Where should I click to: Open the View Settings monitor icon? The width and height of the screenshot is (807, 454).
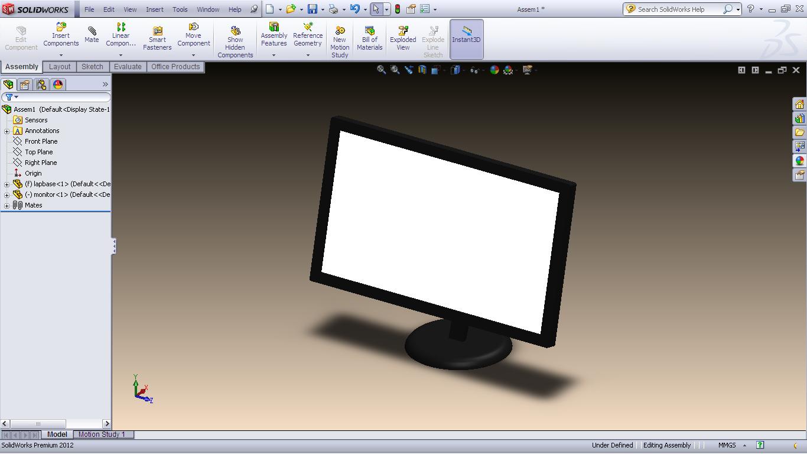[x=528, y=70]
